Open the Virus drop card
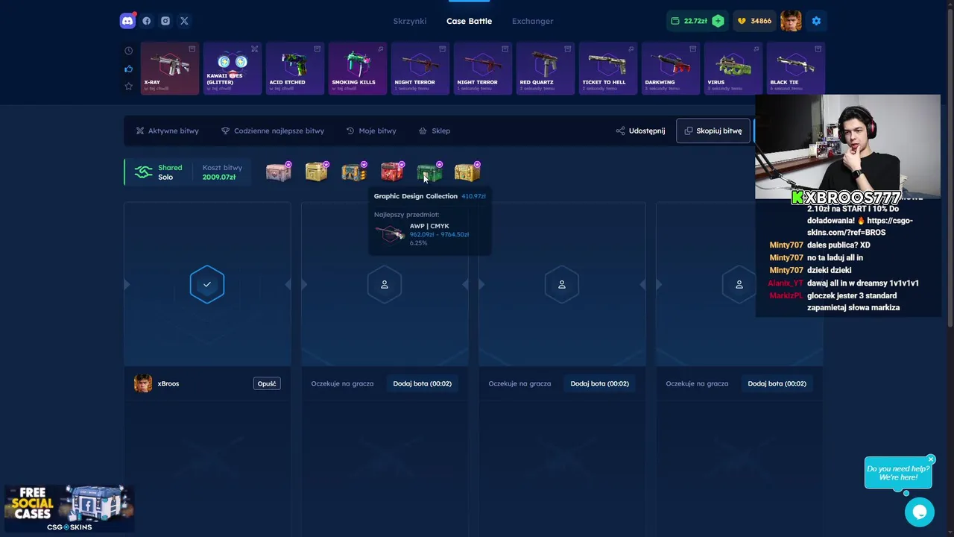 point(733,69)
